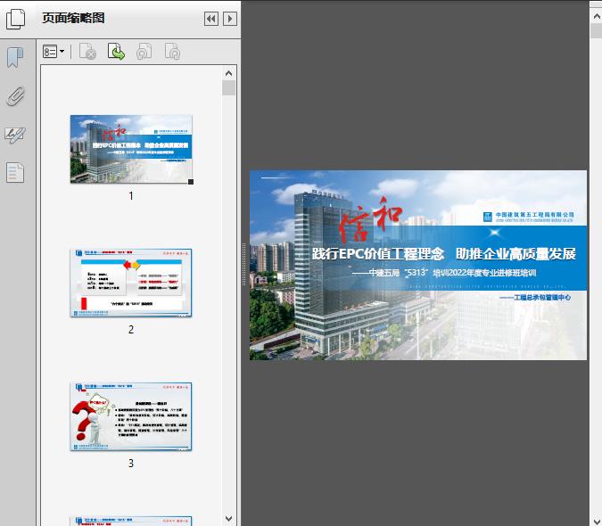Open the Bookmarks panel
This screenshot has width=602, height=526.
coord(15,58)
